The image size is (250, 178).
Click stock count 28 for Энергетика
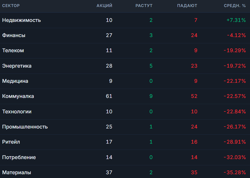pos(109,66)
